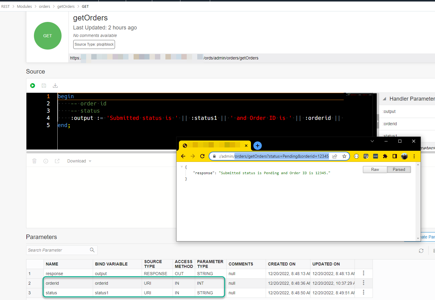Click the browser extensions puzzle icon
Viewport: 435px width, 300px height.
(x=385, y=156)
